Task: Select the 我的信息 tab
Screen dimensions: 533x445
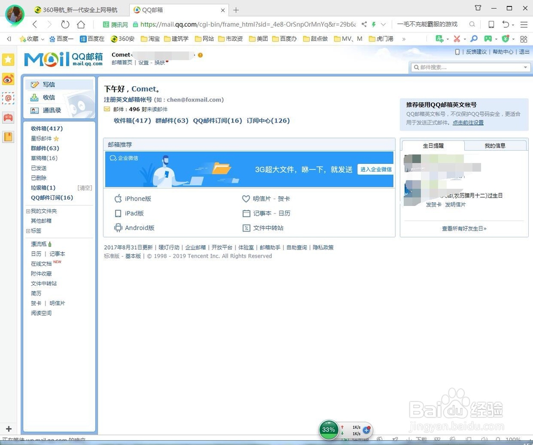Action: click(495, 146)
